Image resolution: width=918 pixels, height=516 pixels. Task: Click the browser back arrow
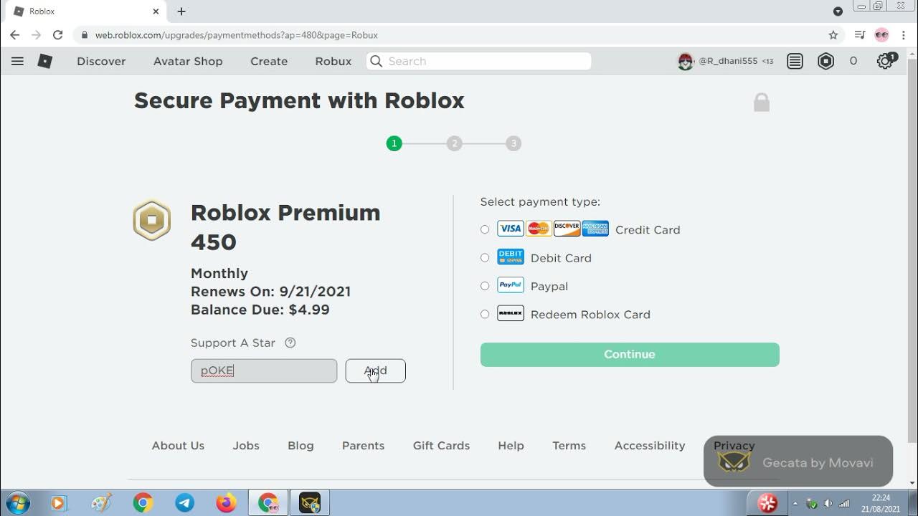[x=14, y=34]
